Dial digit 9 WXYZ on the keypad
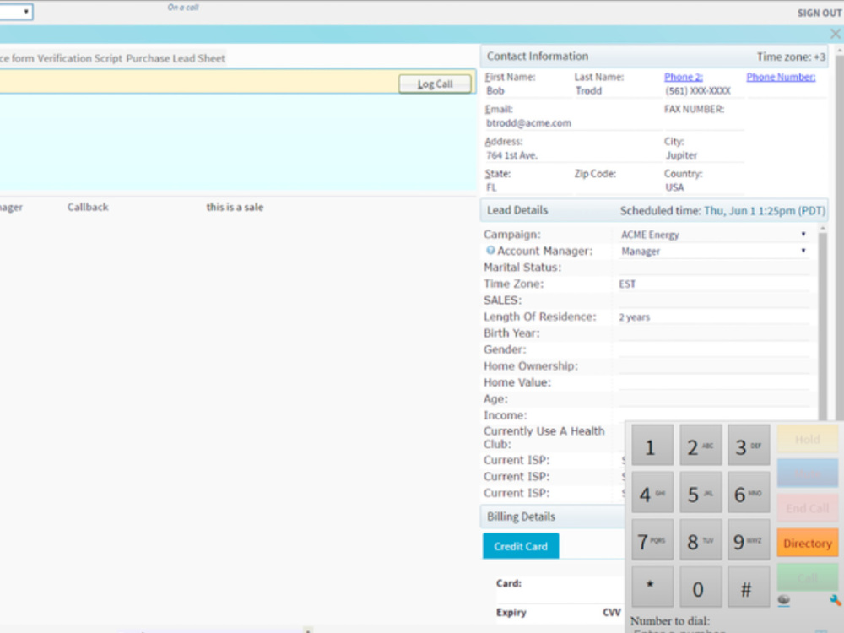This screenshot has width=844, height=633. [x=749, y=540]
